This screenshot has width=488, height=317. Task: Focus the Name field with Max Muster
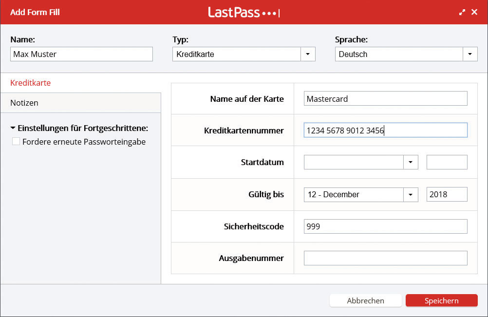coord(81,54)
